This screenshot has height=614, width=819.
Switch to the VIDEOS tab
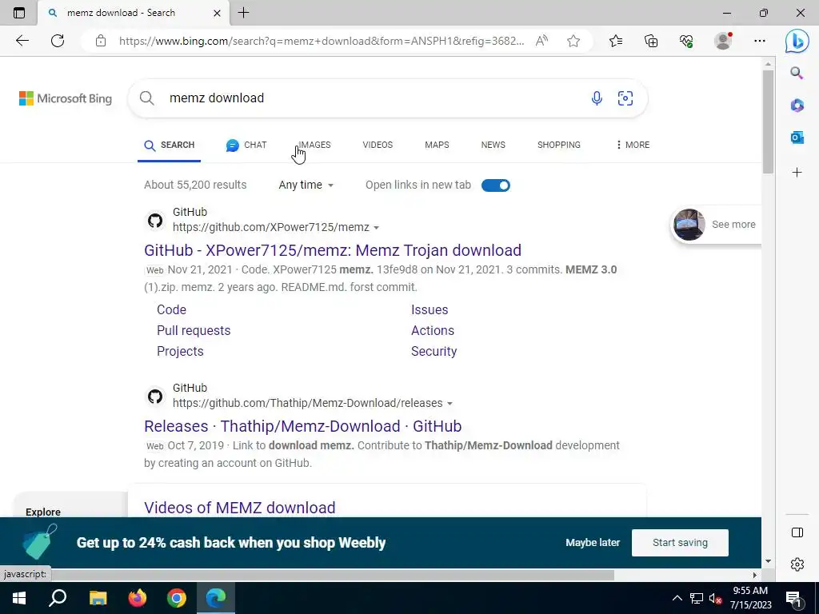pos(378,145)
